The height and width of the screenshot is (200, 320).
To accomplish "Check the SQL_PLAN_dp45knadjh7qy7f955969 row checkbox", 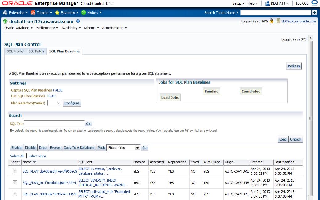I will coord(15,171).
